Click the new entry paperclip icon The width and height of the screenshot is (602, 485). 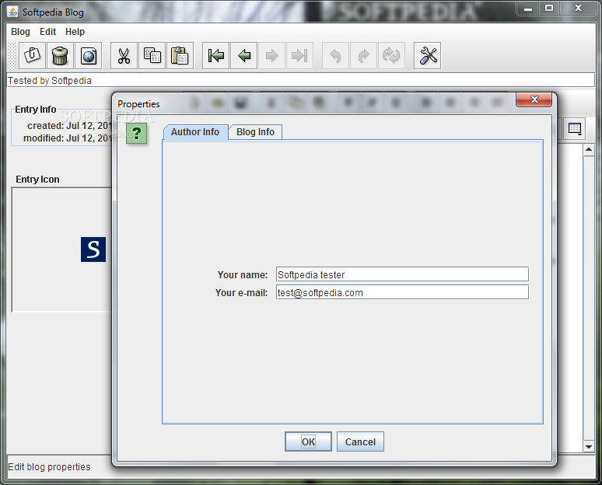point(32,56)
